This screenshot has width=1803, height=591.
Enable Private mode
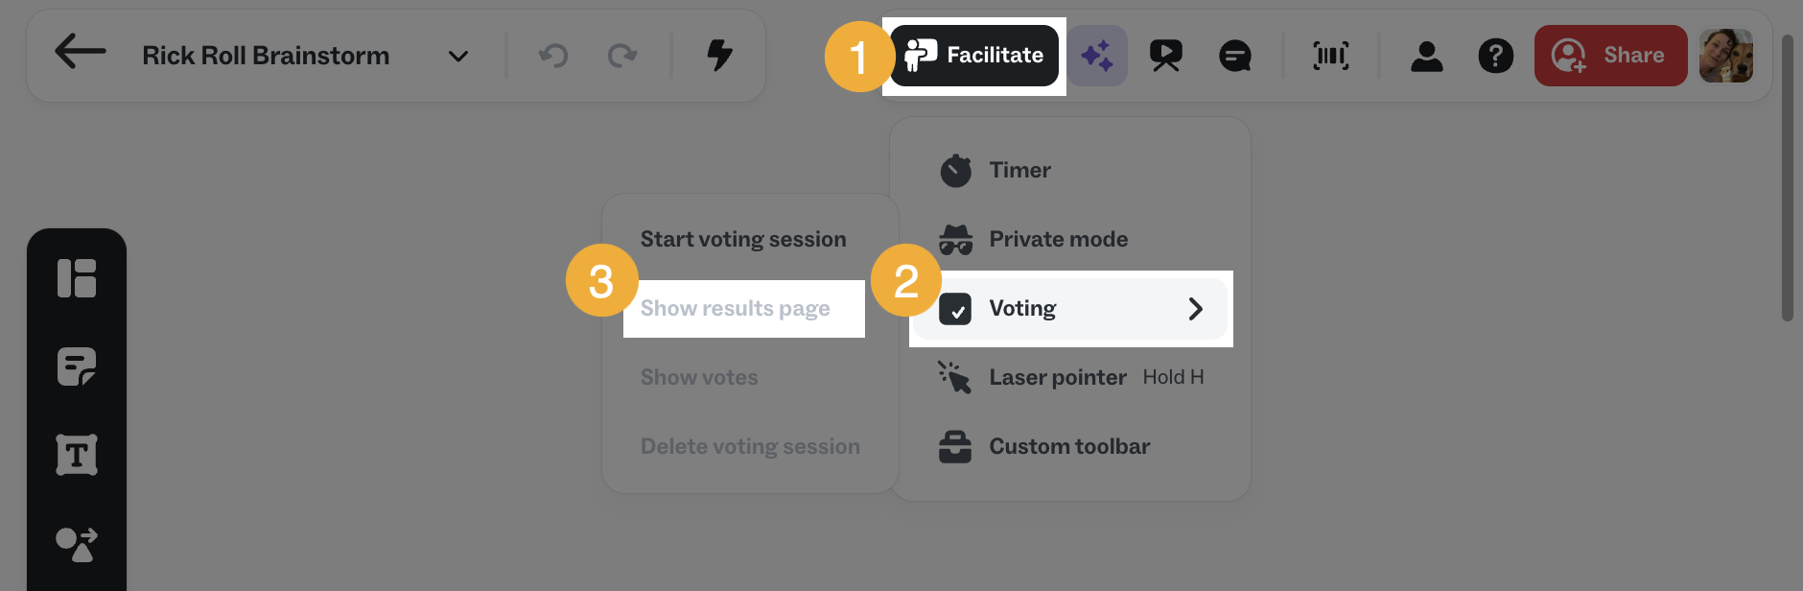pos(1058,239)
